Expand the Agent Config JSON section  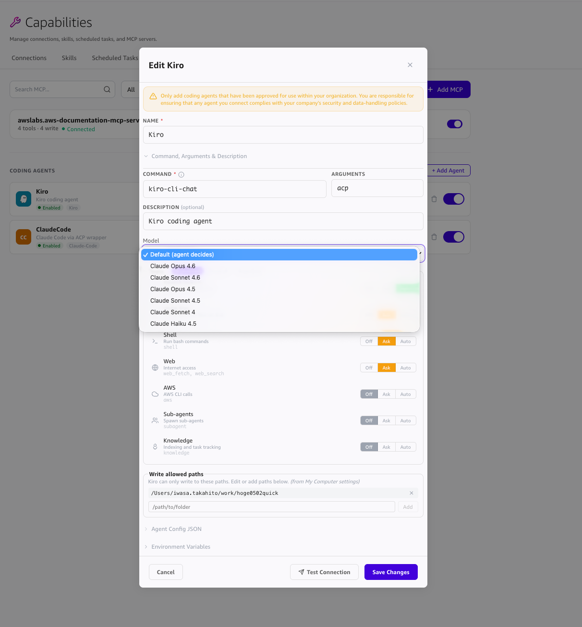173,529
